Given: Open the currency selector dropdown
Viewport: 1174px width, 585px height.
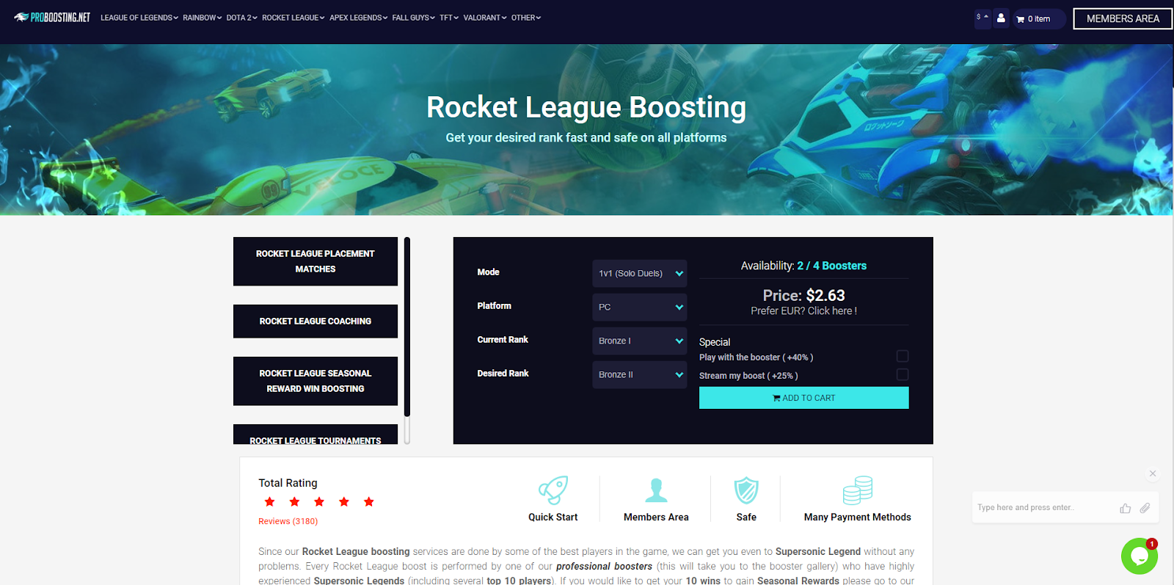Looking at the screenshot, I should pyautogui.click(x=982, y=18).
